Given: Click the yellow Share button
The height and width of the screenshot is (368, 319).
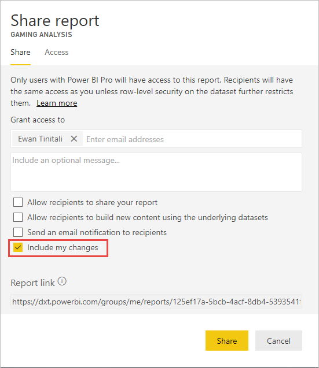Looking at the screenshot, I should coord(227,340).
